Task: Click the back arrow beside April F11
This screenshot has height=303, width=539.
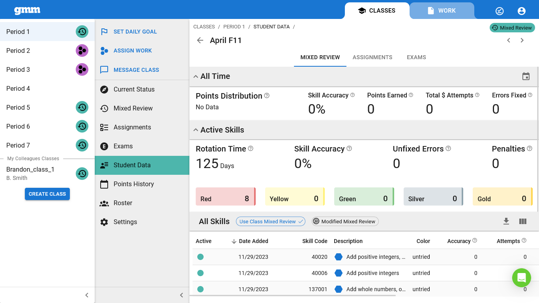Action: [200, 40]
